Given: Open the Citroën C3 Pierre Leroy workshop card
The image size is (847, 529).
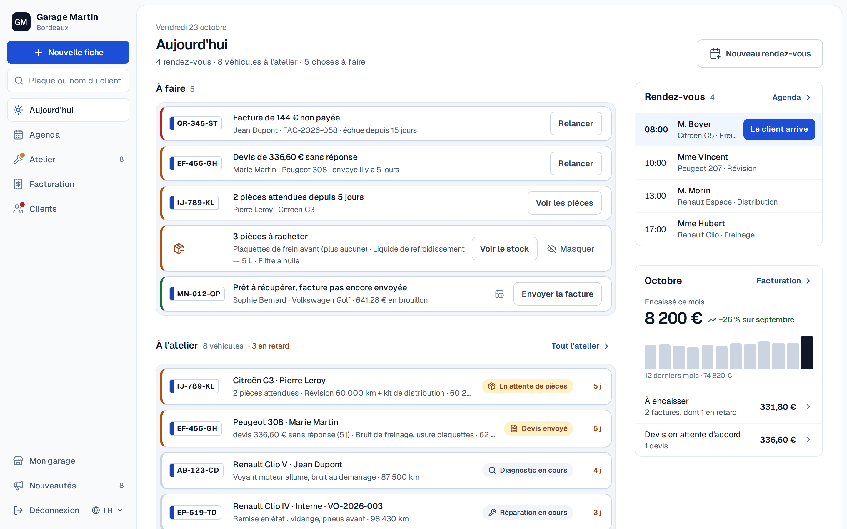Looking at the screenshot, I should [x=386, y=386].
